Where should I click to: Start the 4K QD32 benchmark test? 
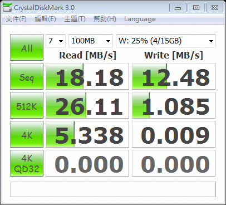27,163
